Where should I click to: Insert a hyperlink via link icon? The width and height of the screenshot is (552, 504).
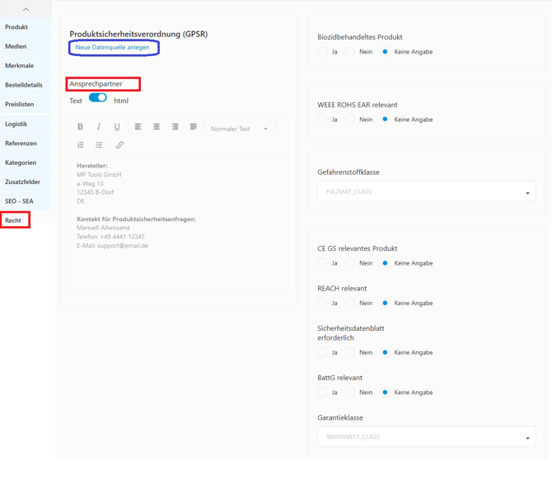coord(119,145)
